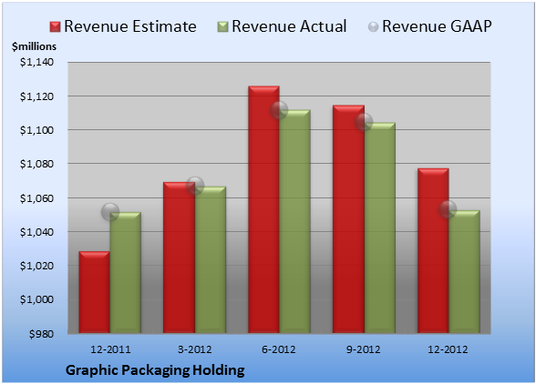536x384 pixels.
Task: Click the '$1,140' axis value
Action: click(36, 62)
